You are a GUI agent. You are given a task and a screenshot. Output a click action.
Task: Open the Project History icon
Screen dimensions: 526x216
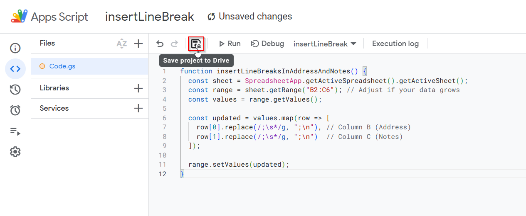(15, 90)
